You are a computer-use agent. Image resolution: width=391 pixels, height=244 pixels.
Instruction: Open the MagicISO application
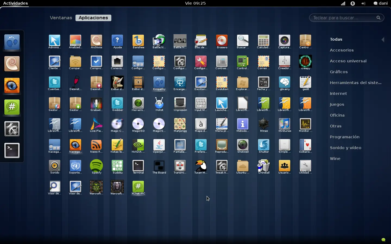point(138,125)
